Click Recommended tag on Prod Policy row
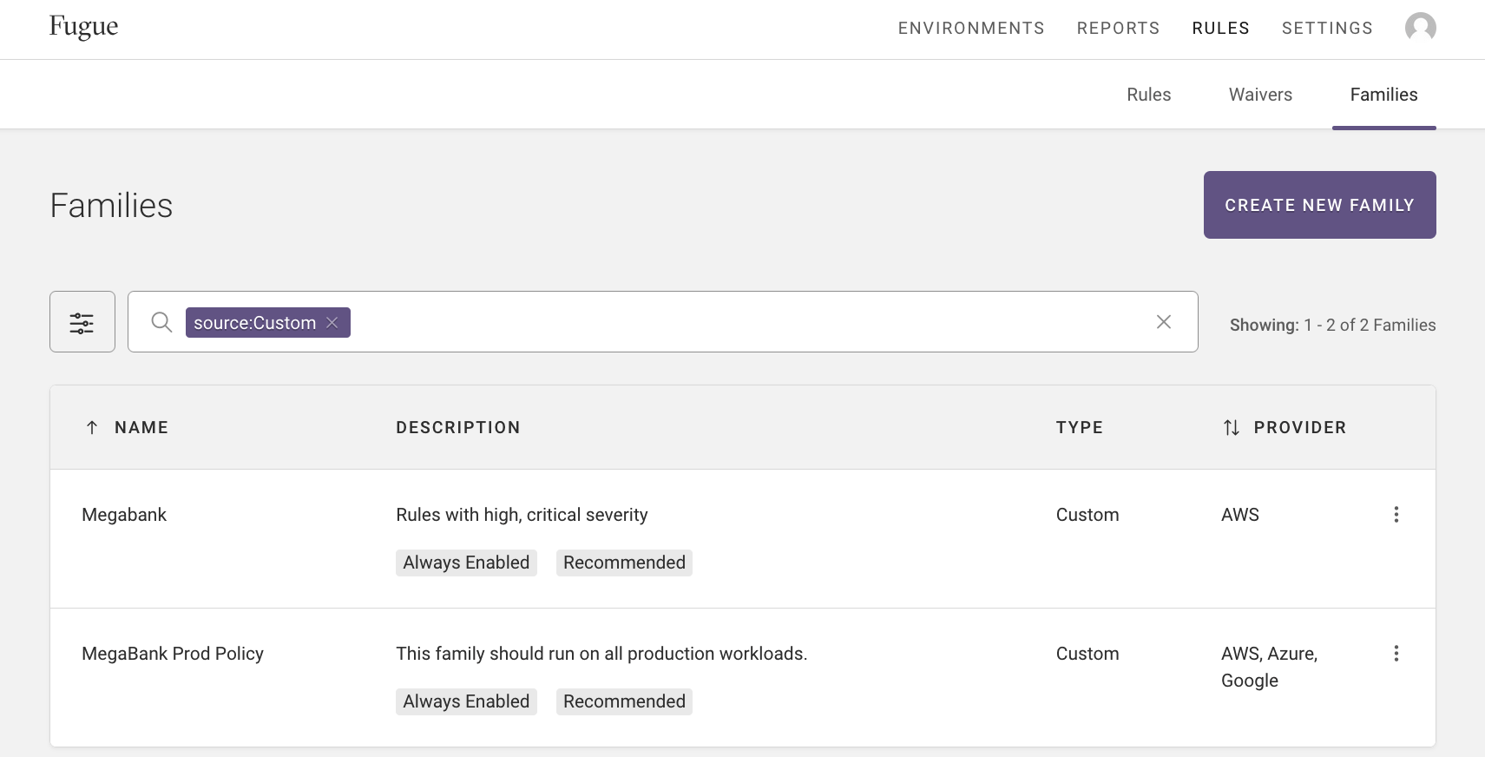 pyautogui.click(x=624, y=701)
